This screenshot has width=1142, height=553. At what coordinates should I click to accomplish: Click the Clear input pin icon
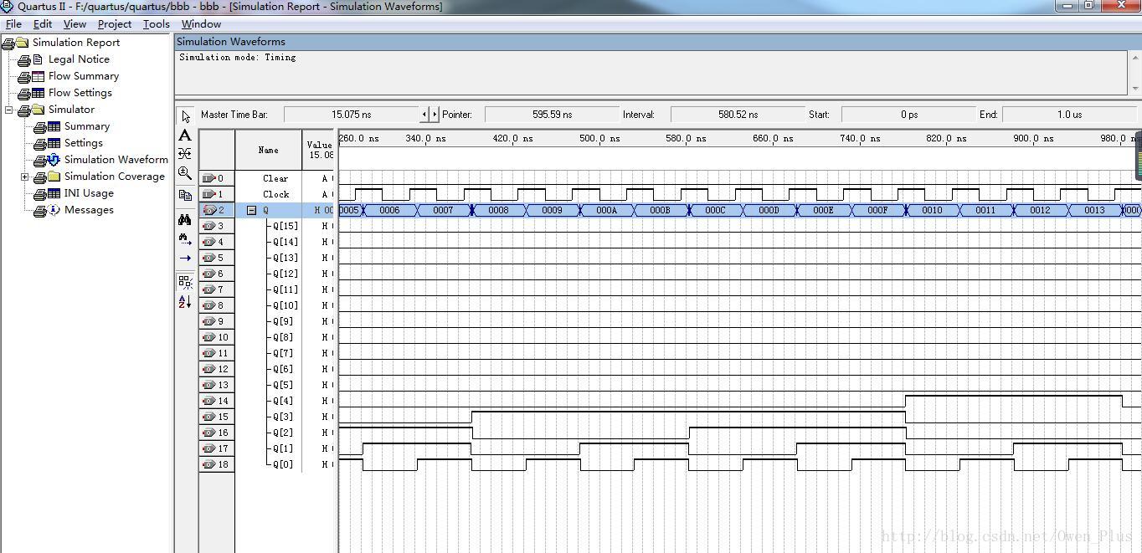(x=209, y=178)
